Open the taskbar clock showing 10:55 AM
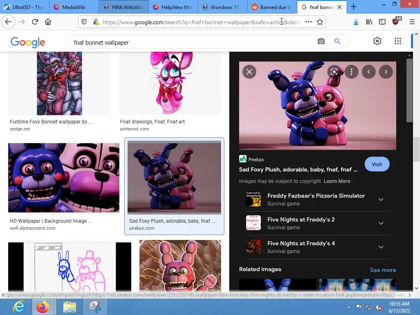The image size is (420, 315). coord(399,307)
